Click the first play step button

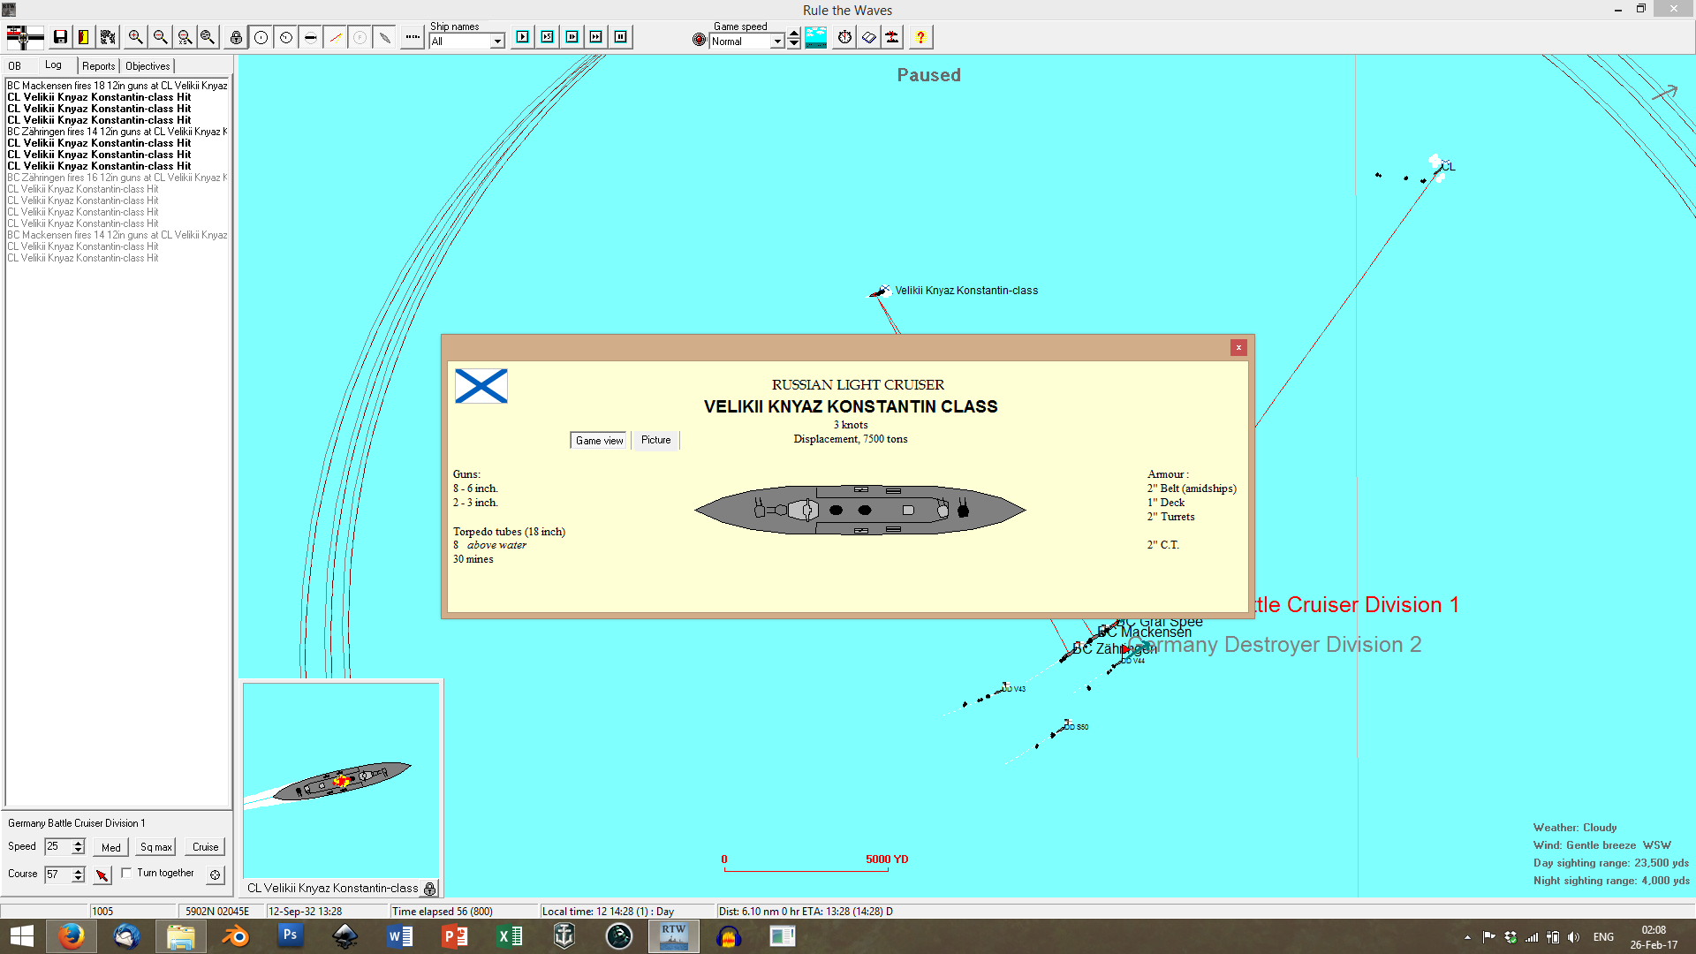coord(523,37)
